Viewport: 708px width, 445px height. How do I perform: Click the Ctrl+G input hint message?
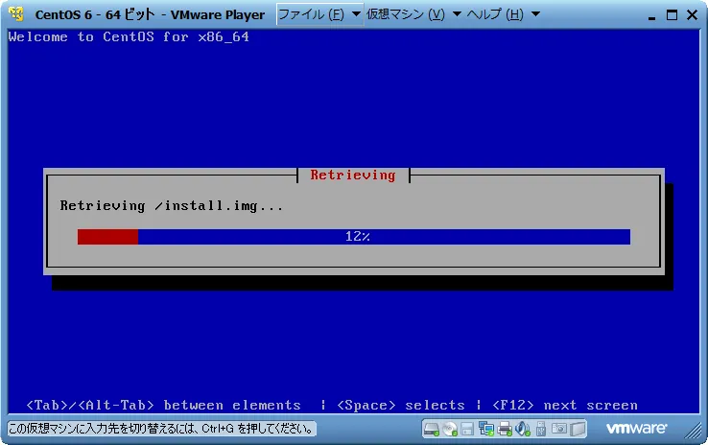161,429
